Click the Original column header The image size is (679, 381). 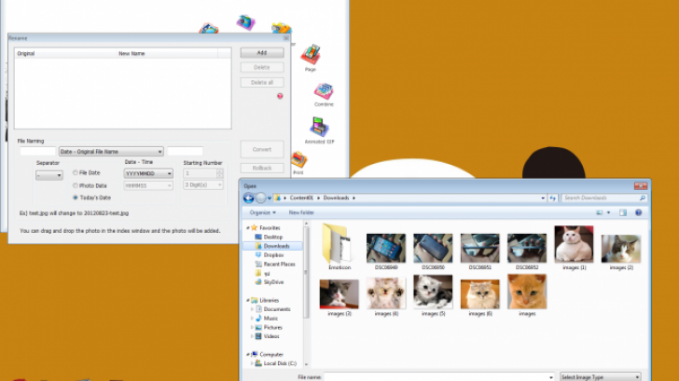[x=65, y=54]
